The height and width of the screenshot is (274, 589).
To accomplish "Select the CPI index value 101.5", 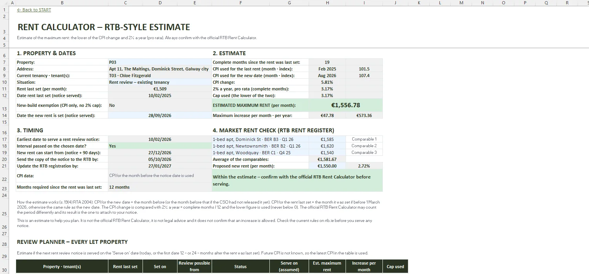I will 364,69.
